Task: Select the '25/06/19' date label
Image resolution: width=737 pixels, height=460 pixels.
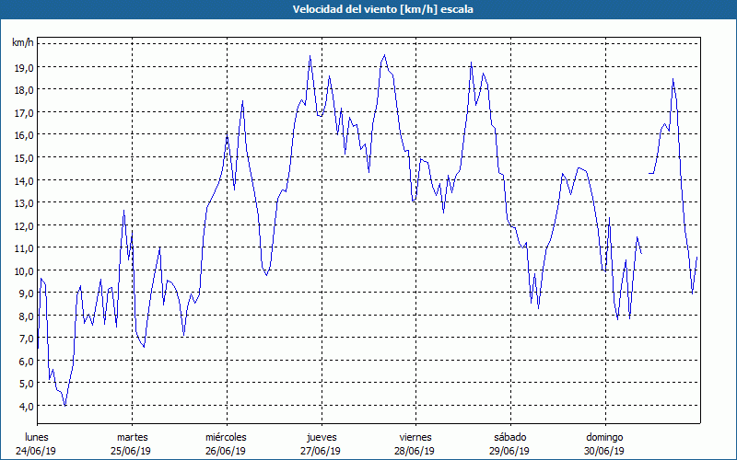Action: (131, 452)
